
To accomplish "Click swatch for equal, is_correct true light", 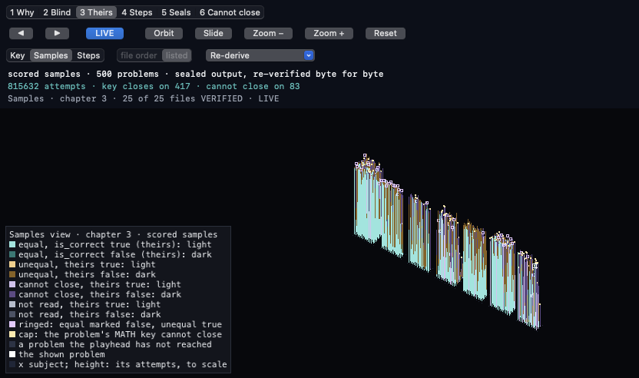I will (x=12, y=244).
